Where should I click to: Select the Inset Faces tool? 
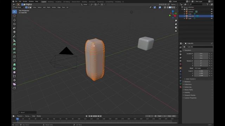click(x=14, y=49)
